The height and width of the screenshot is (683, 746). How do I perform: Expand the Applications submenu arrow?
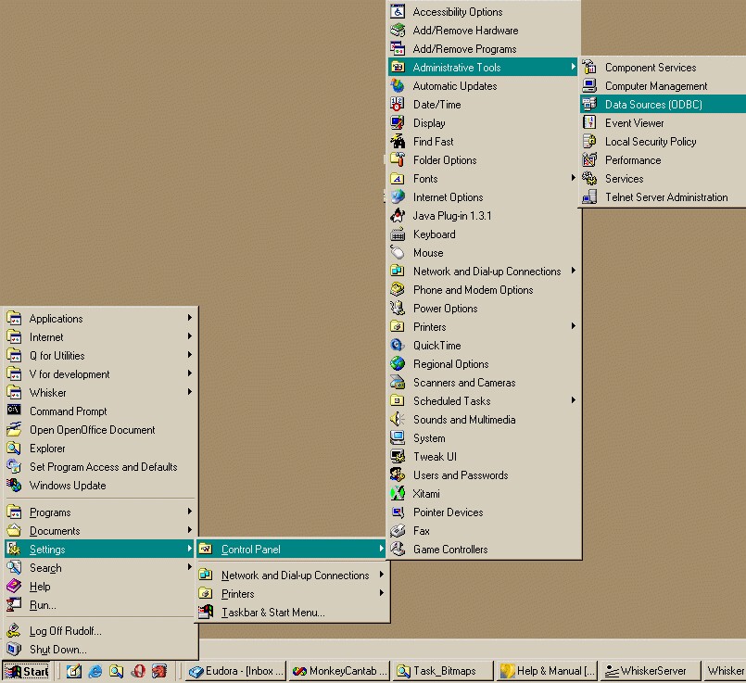(189, 318)
